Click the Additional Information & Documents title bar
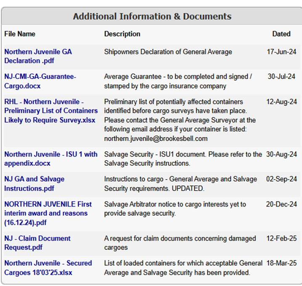This screenshot has height=286, width=302. [151, 16]
